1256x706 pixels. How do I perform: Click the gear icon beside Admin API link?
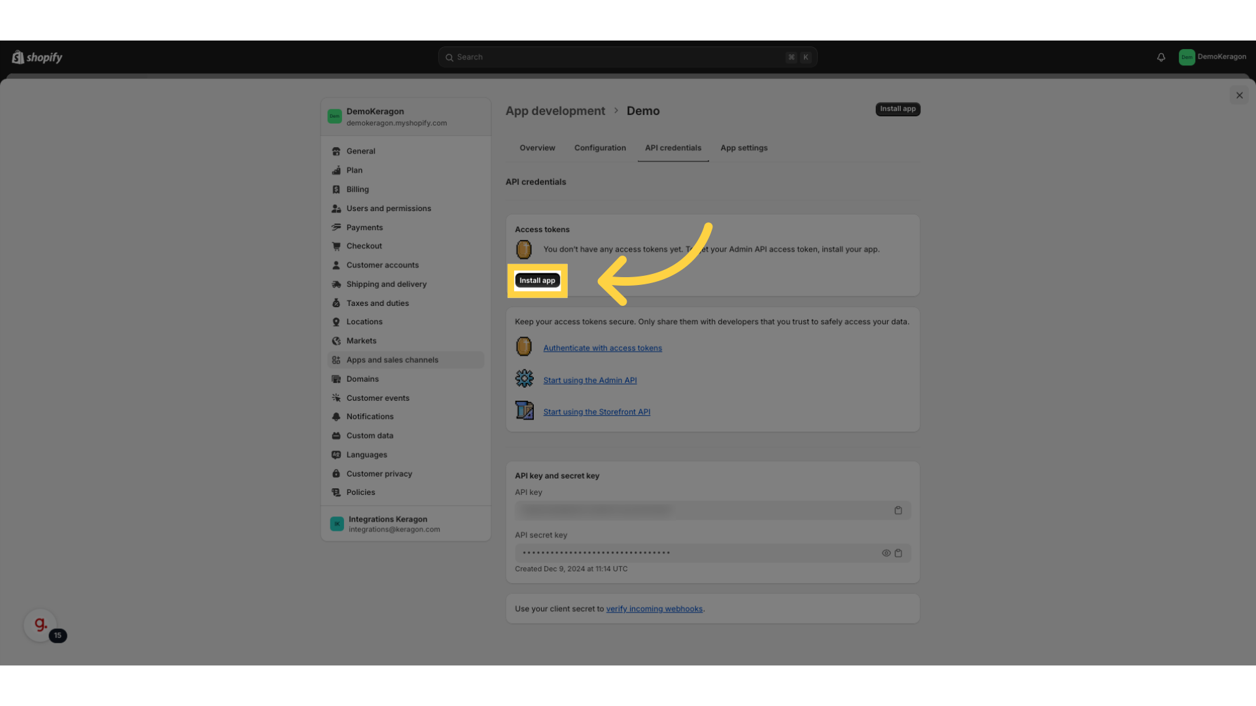[x=524, y=378]
